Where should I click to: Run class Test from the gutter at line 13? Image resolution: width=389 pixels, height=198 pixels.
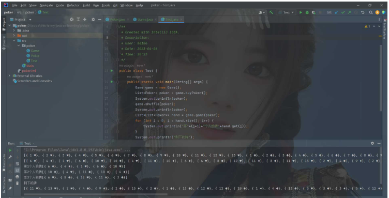[112, 71]
